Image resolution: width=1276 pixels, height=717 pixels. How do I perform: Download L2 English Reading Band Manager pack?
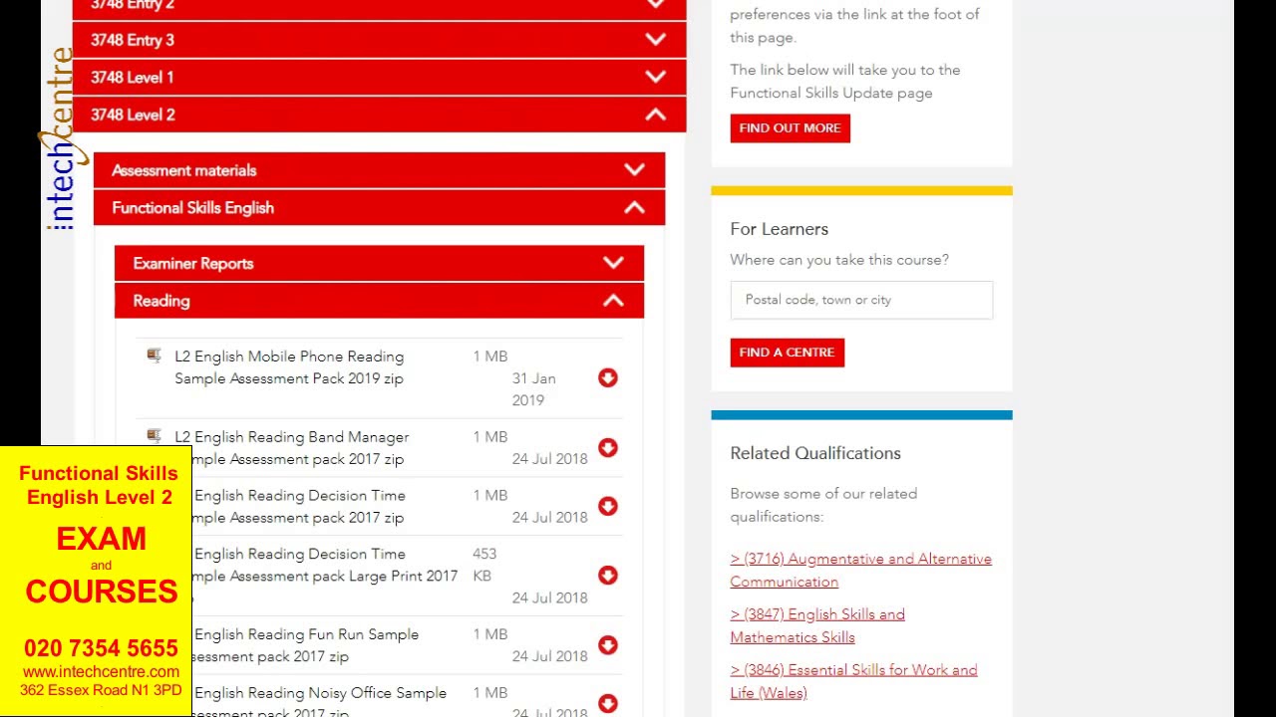coord(608,448)
